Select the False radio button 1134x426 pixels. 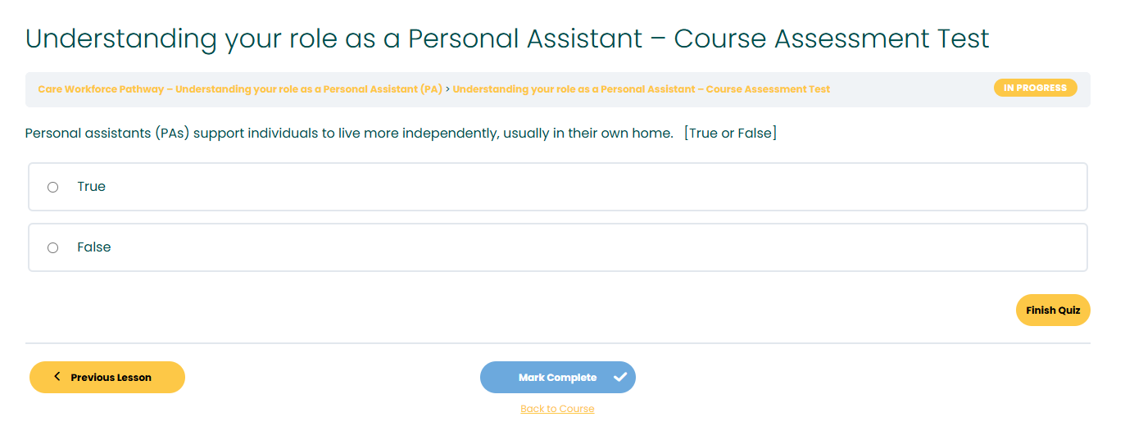53,247
